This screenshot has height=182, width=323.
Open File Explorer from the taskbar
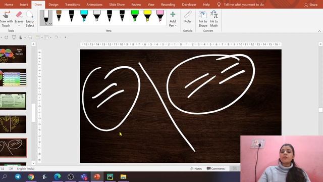pyautogui.click(x=123, y=176)
